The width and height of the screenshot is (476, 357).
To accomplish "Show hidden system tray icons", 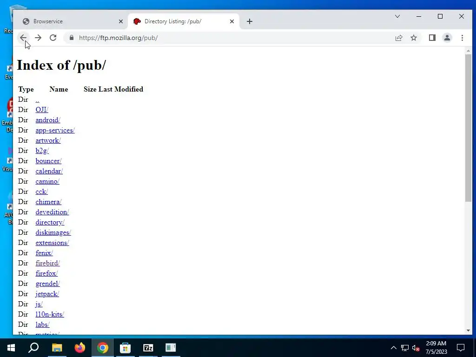I will tap(393, 348).
